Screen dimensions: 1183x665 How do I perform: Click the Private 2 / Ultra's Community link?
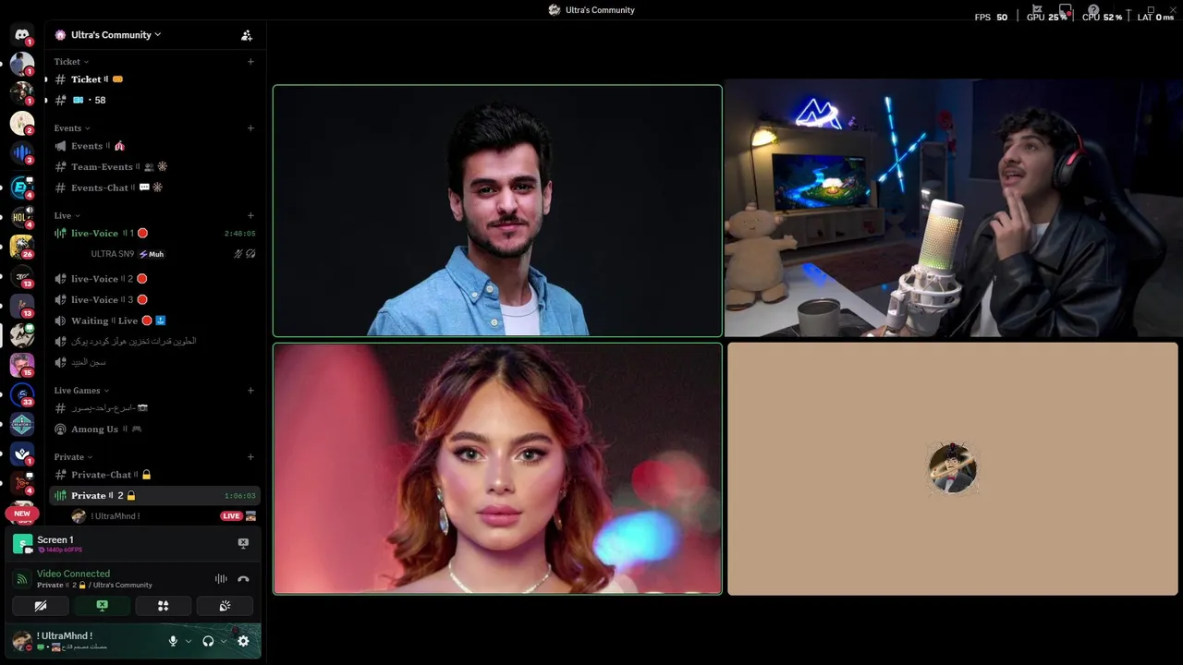pos(94,586)
